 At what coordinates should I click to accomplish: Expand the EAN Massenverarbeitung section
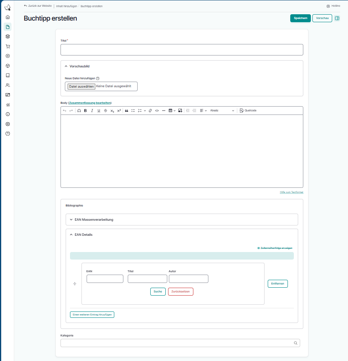click(94, 220)
